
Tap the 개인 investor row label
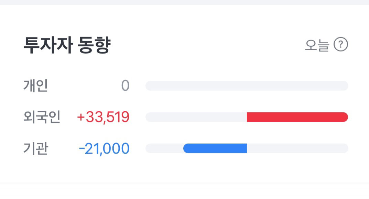(36, 86)
